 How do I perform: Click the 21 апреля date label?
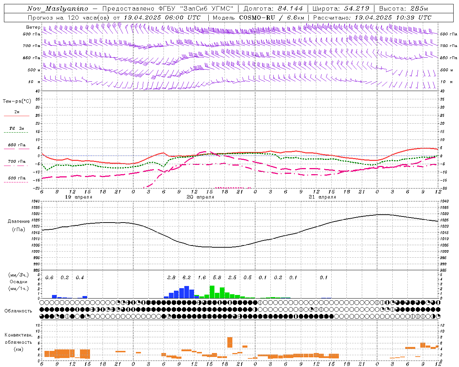tap(322, 197)
